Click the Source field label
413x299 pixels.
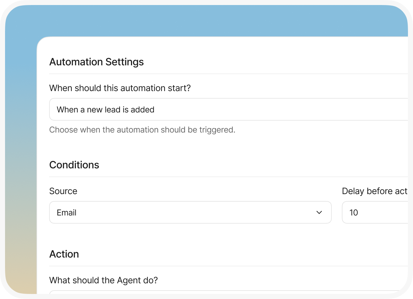tap(63, 191)
